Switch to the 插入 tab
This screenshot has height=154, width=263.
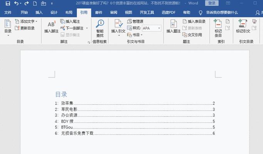click(x=39, y=13)
